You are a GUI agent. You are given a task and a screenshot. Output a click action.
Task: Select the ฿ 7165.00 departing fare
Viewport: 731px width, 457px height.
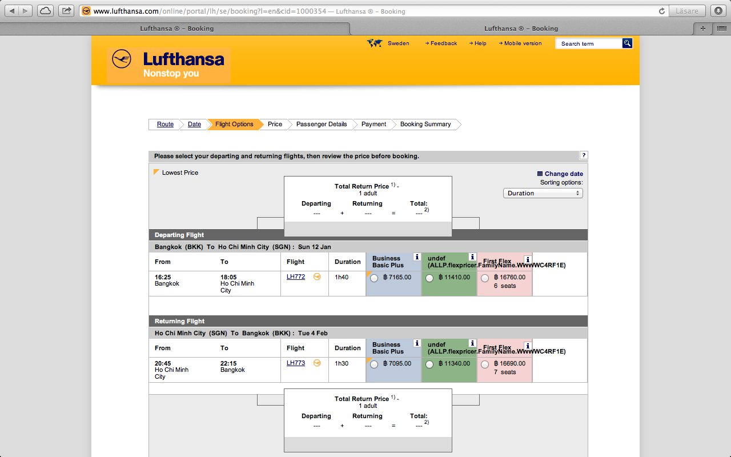pyautogui.click(x=374, y=278)
